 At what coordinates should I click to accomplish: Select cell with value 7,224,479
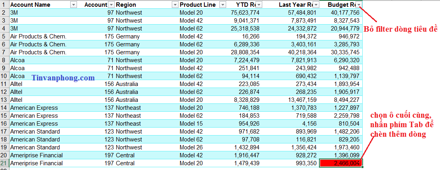[x=245, y=60]
